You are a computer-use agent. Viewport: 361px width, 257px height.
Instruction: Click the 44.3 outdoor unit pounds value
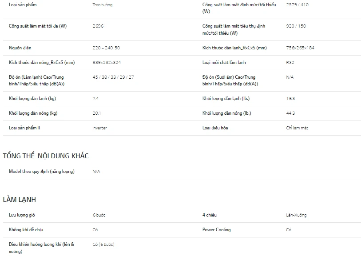click(x=291, y=113)
